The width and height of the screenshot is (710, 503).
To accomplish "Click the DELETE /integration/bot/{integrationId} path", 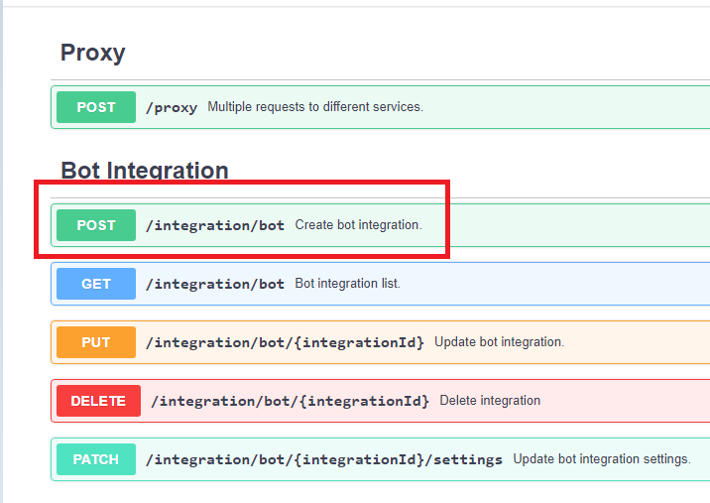I will [x=290, y=401].
